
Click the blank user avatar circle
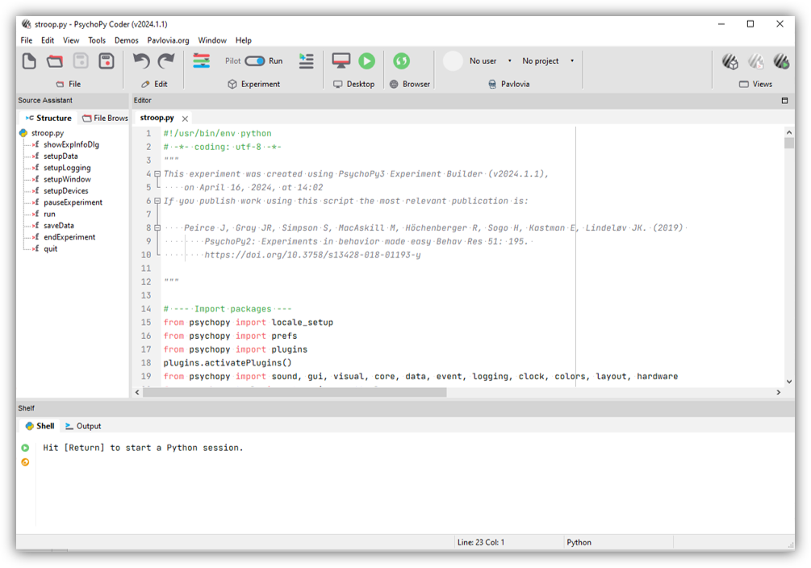[453, 61]
